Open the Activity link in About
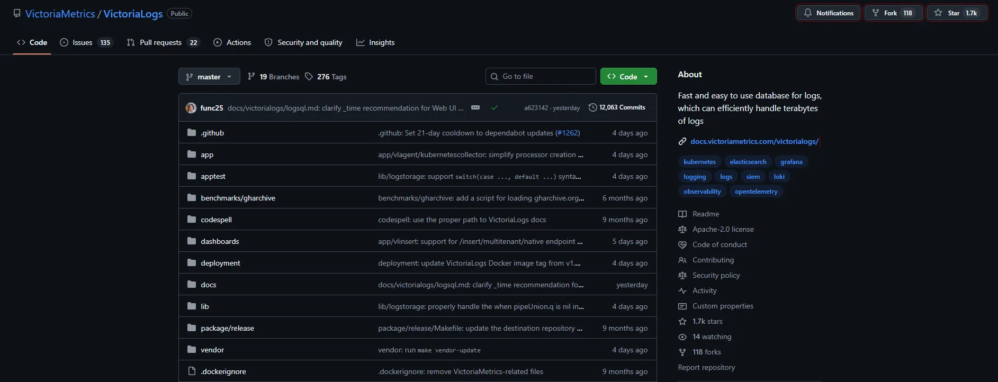Screen dimensions: 998x382 pos(704,290)
